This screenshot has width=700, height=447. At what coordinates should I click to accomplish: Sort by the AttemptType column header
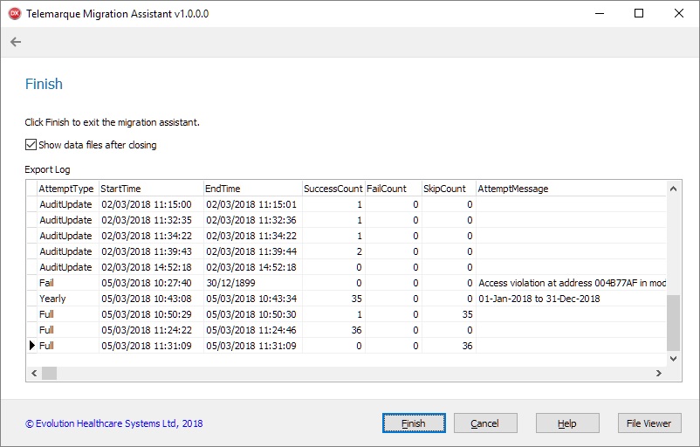coord(66,189)
